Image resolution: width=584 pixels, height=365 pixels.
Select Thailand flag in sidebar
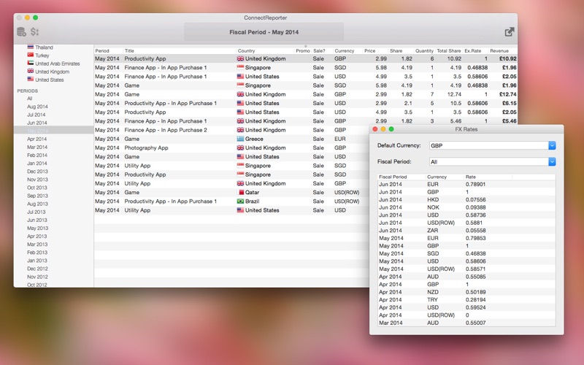click(31, 47)
